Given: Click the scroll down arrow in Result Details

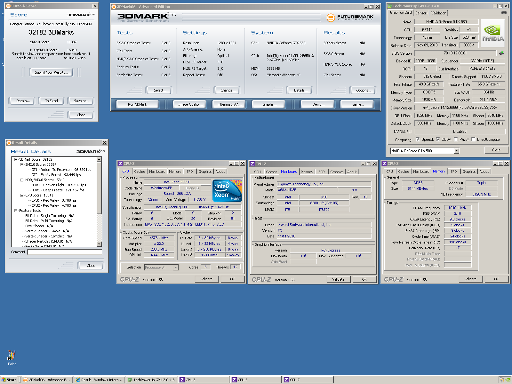Looking at the screenshot, I should click(99, 244).
